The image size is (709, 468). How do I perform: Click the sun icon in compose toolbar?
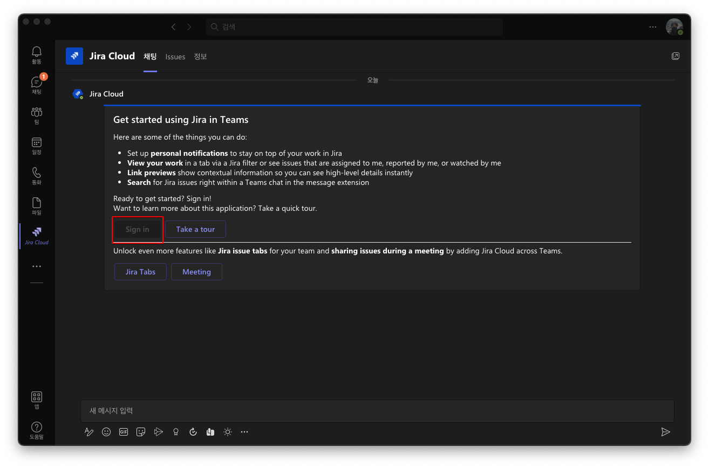pos(228,432)
